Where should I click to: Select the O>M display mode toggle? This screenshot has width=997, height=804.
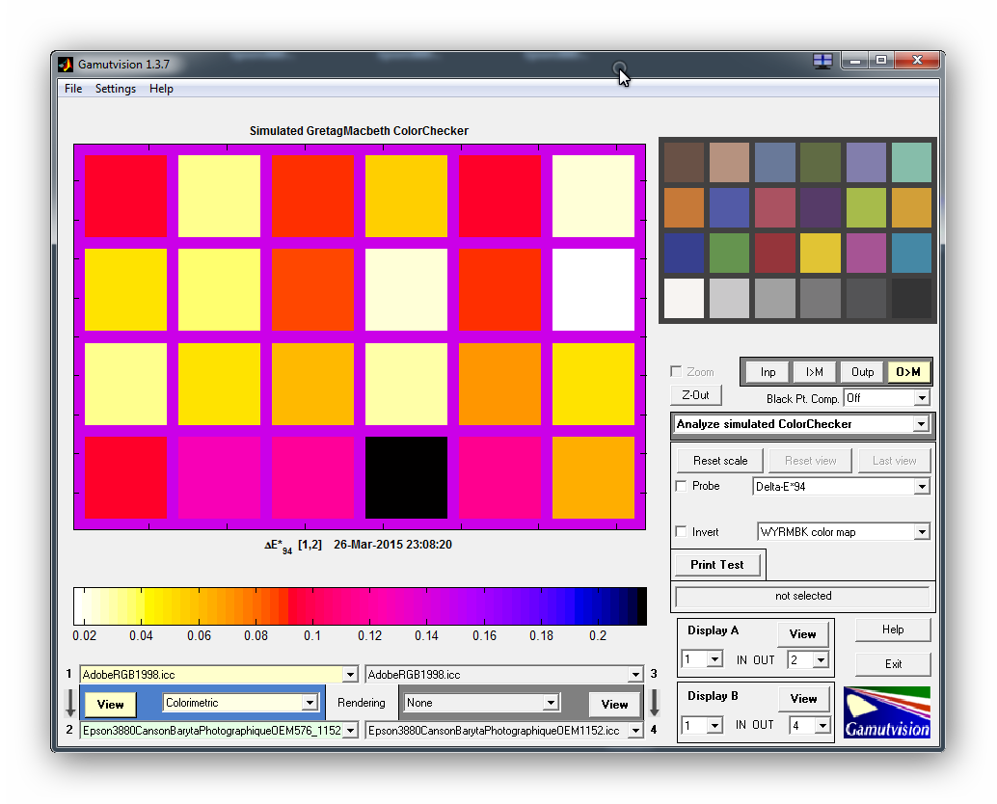(x=908, y=372)
